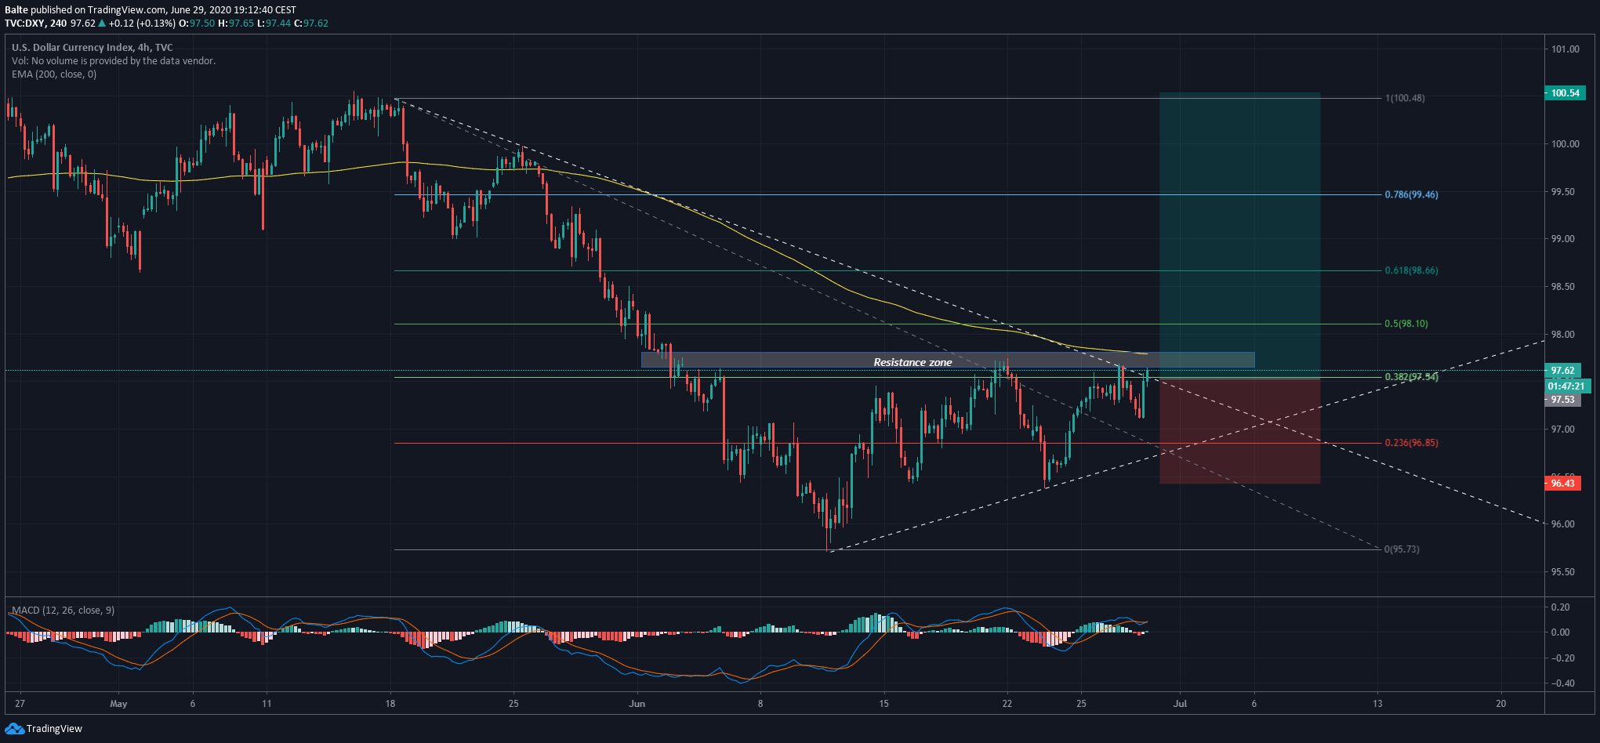1600x743 pixels.
Task: Select the current price 97.62 label
Action: [1562, 371]
